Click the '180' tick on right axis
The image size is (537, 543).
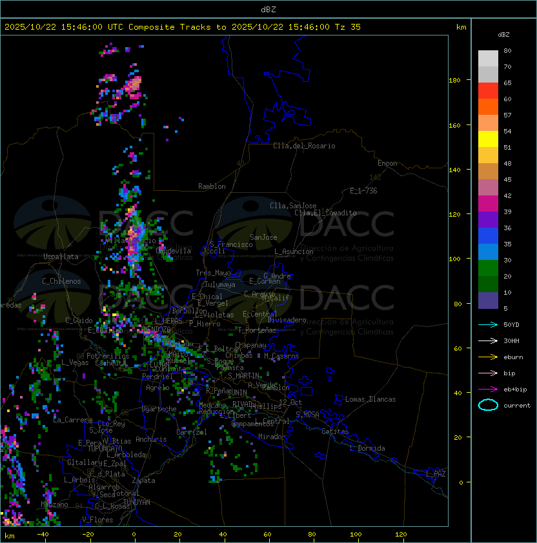point(454,81)
